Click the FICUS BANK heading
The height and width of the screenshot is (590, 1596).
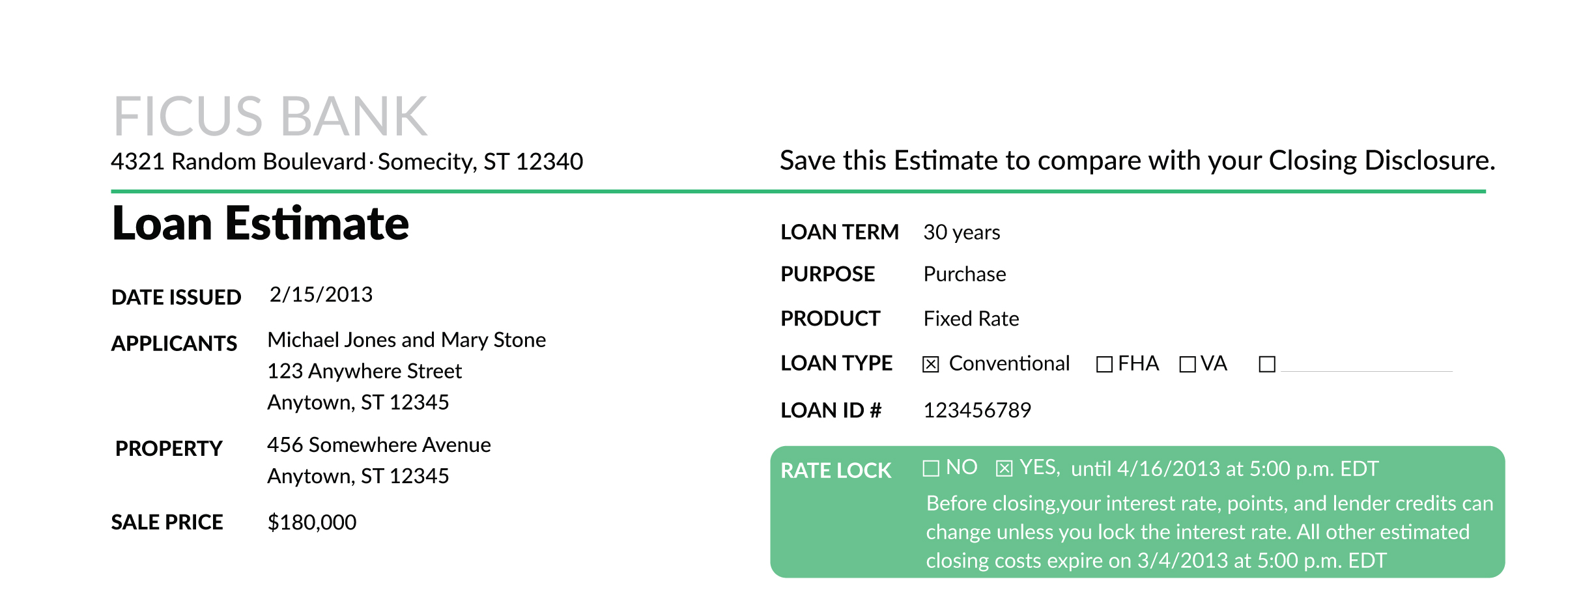pyautogui.click(x=270, y=117)
